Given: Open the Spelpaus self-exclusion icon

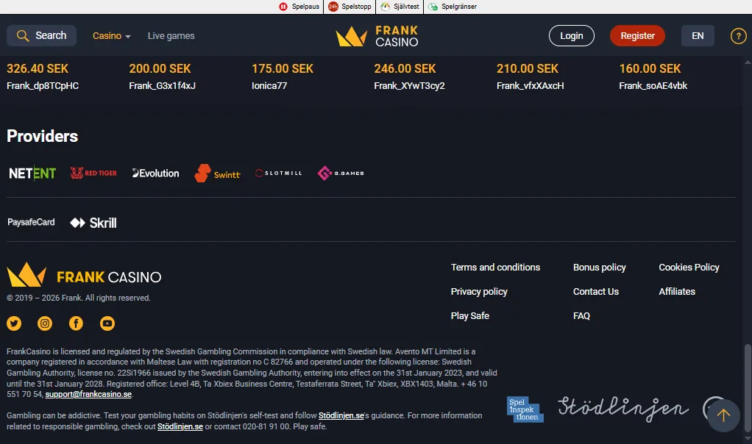Looking at the screenshot, I should pos(283,7).
